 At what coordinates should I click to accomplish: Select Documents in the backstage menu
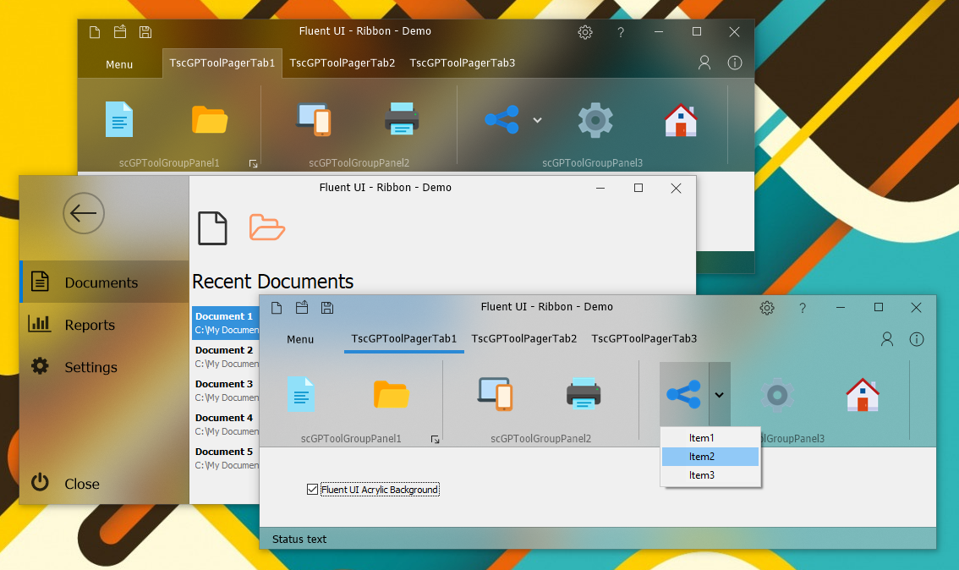(x=105, y=282)
